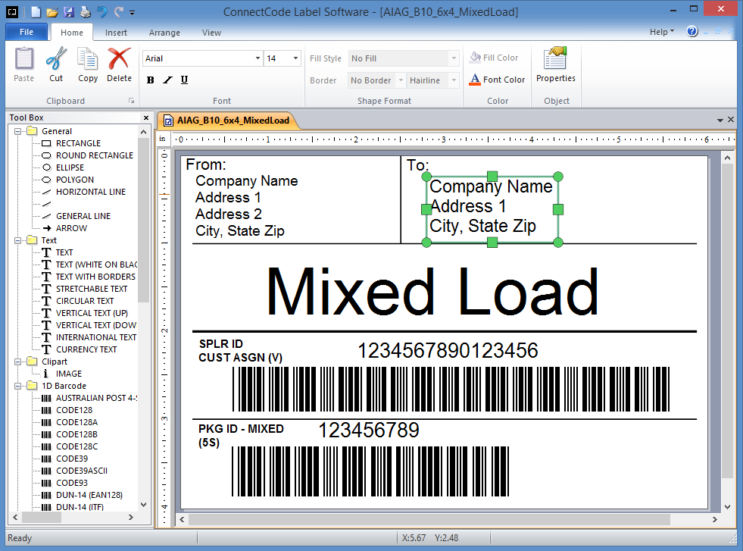Collapse the Text folder in Tool Box
Screen dimensions: 743x551
click(x=17, y=240)
